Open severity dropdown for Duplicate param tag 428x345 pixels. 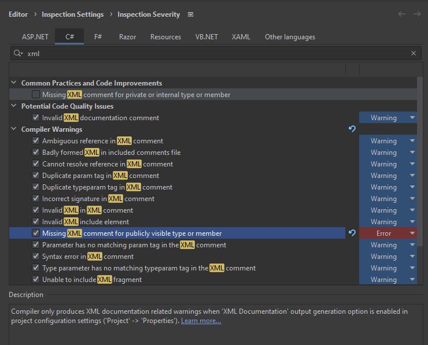pyautogui.click(x=388, y=175)
